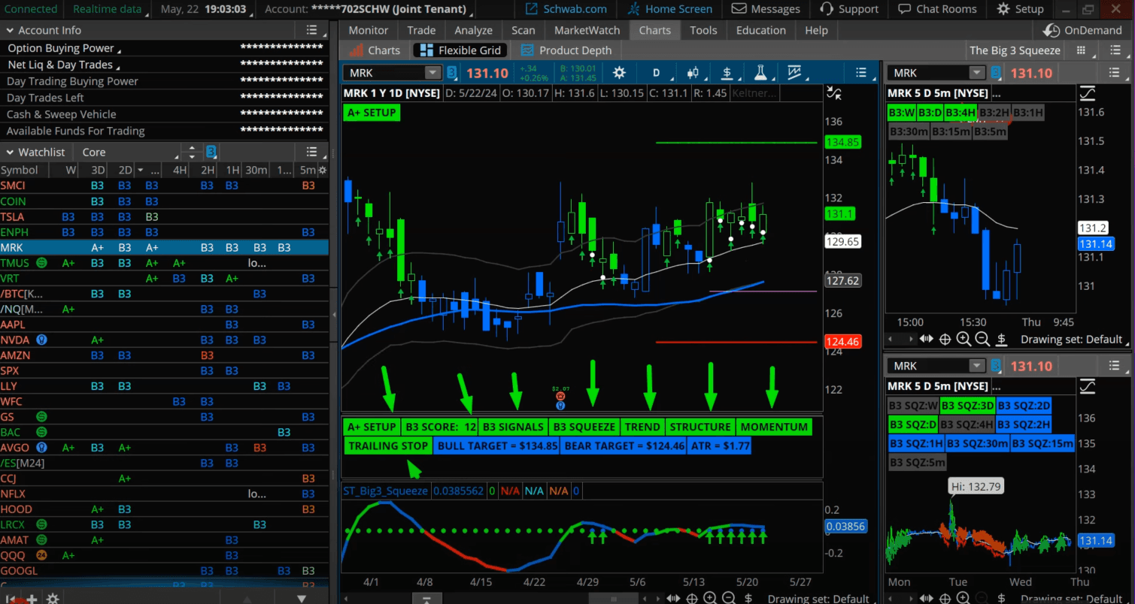The height and width of the screenshot is (604, 1135).
Task: Click the grid layout icon beside The Big 3 Squeeze
Action: click(x=1081, y=50)
